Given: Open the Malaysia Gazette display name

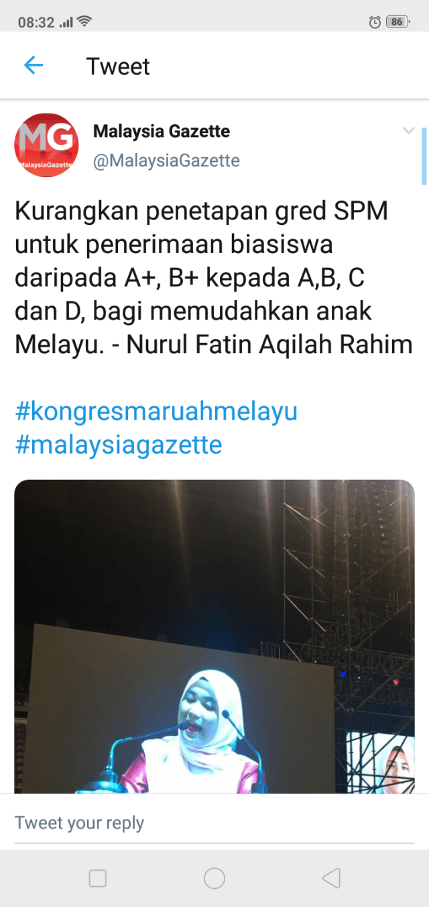Looking at the screenshot, I should (x=162, y=132).
